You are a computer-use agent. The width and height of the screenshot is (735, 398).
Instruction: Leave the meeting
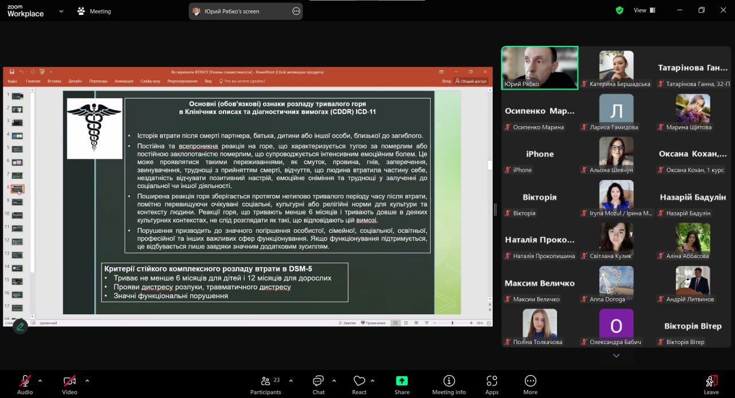(711, 384)
